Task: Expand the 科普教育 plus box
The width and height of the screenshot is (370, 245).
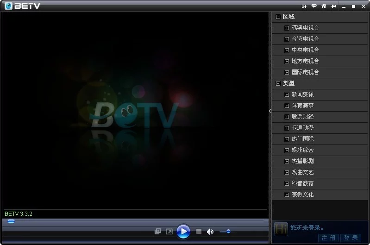Action: (x=287, y=183)
